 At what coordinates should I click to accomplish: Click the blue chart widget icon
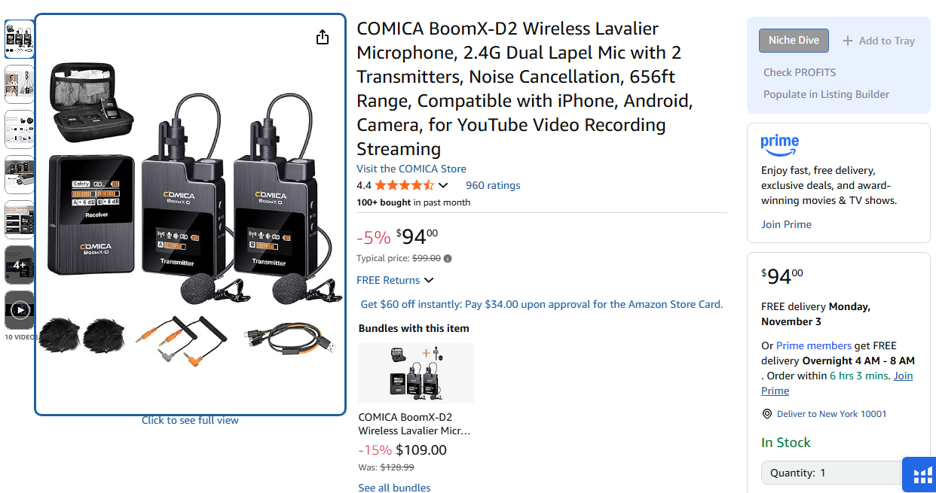click(x=922, y=475)
